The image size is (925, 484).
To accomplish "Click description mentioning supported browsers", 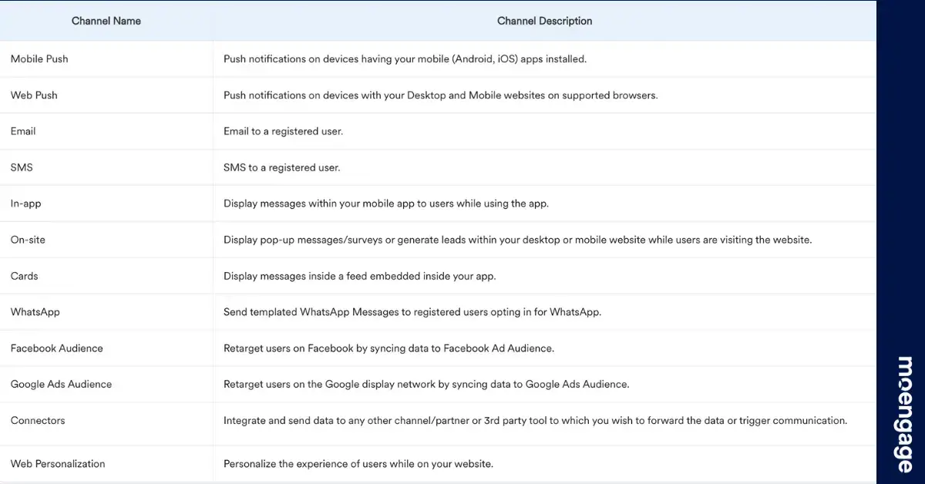I will [x=440, y=95].
